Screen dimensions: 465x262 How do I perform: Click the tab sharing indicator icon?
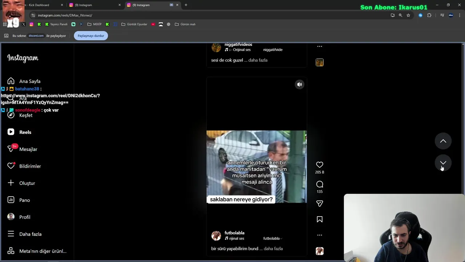(x=171, y=5)
